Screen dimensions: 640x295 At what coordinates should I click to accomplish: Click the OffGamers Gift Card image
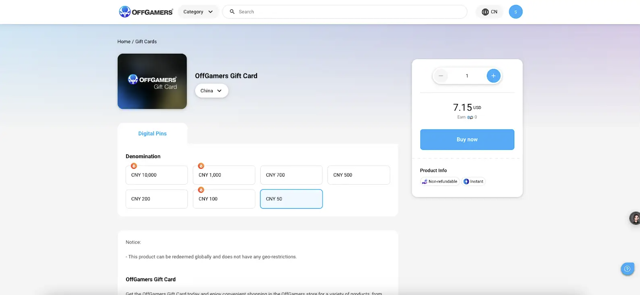152,81
